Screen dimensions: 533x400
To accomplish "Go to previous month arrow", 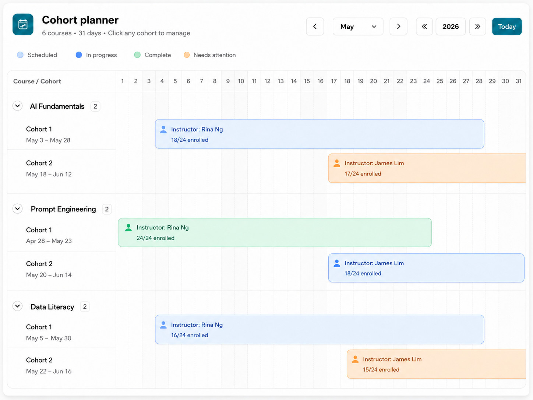I will 315,27.
